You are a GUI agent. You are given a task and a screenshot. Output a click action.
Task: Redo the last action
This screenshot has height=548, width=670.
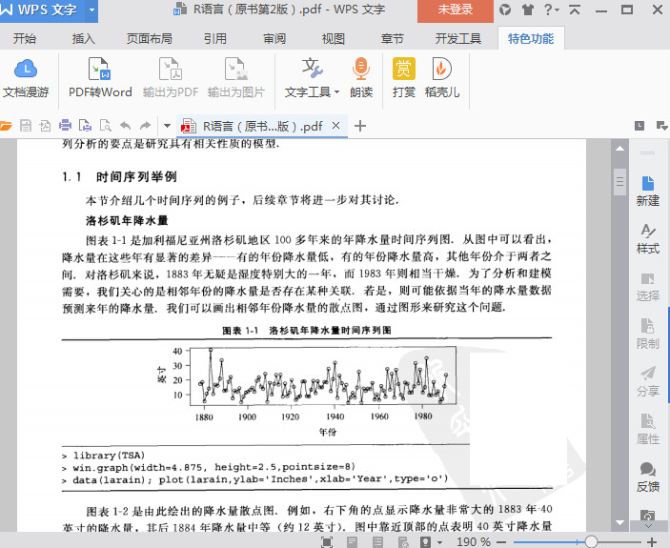click(x=145, y=126)
